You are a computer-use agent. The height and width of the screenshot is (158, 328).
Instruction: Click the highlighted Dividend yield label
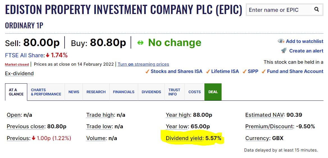184,138
